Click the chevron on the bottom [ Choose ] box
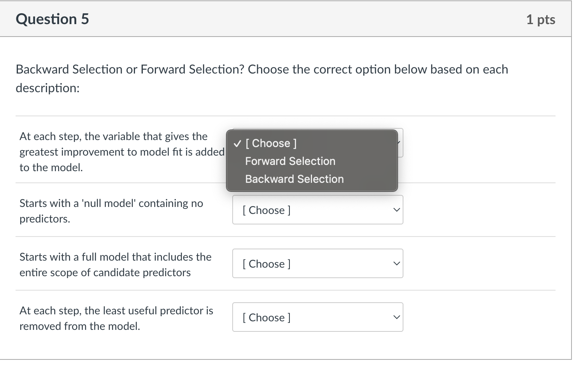The height and width of the screenshot is (368, 575). tap(396, 317)
